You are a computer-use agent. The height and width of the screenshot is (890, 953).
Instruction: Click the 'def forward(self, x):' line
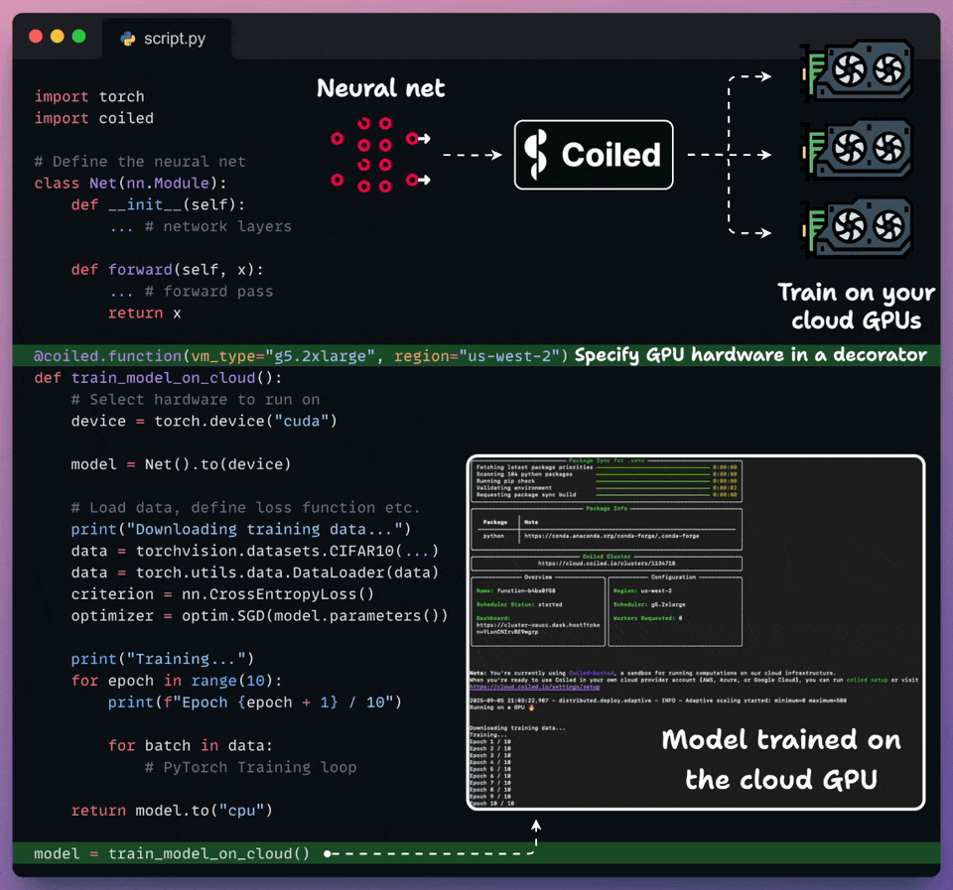coord(167,269)
